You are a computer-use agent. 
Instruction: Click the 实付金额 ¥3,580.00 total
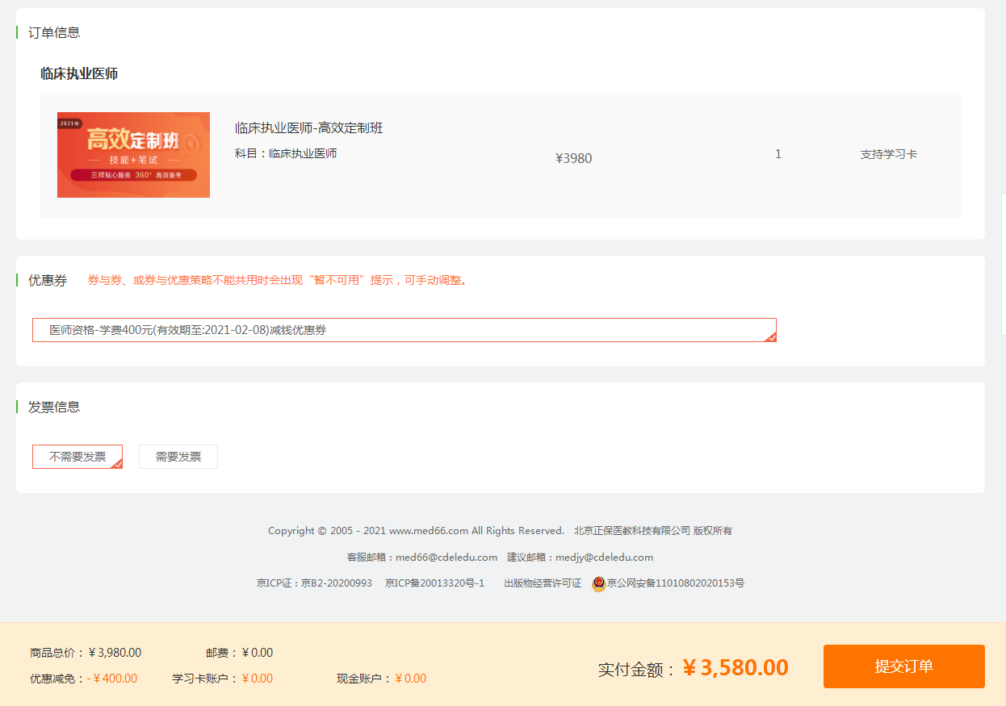point(735,668)
